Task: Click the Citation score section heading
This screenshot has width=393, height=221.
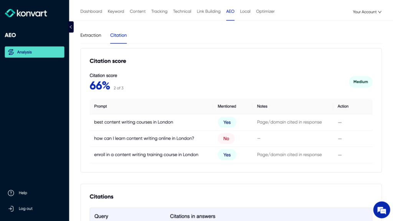Action: coord(108,61)
